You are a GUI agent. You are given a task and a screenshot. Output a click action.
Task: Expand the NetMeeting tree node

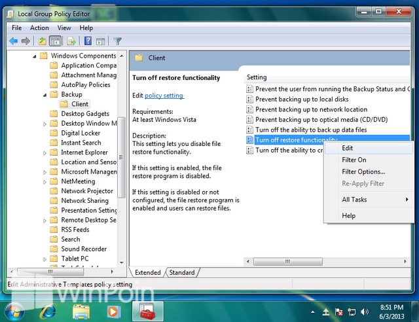tap(45, 182)
